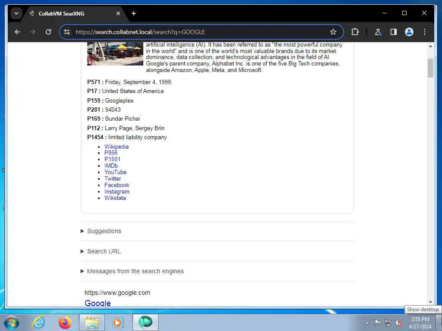Select the '94043' postal code text
The width and height of the screenshot is (442, 331).
[x=113, y=109]
